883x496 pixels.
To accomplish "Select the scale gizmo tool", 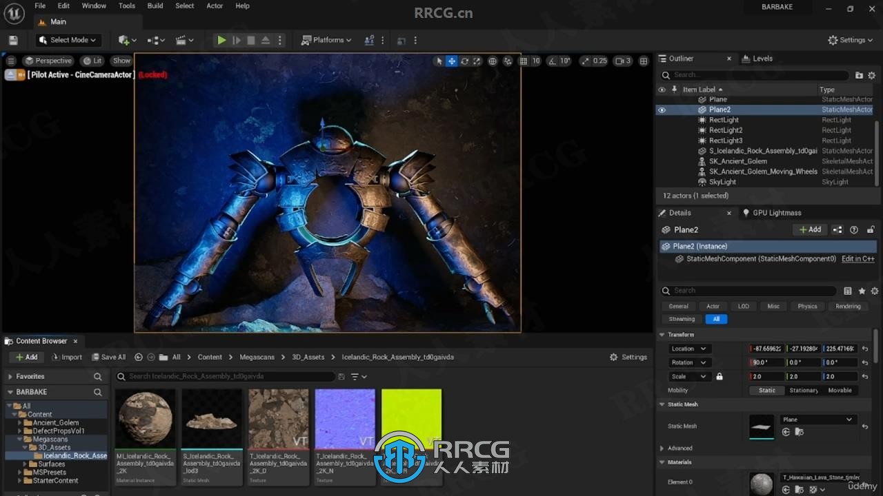I will coord(477,61).
